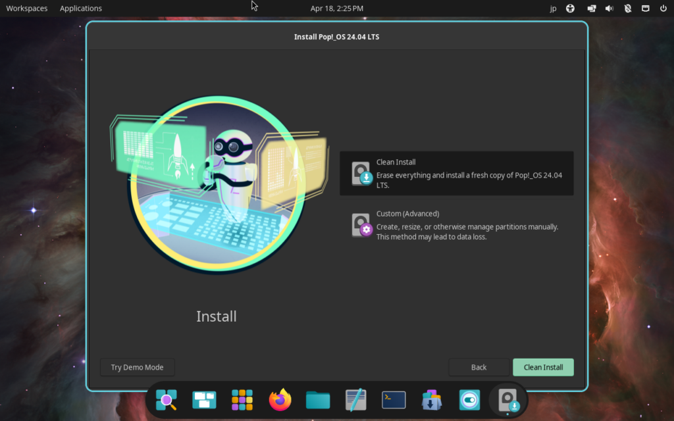Launch the search launcher from dock
This screenshot has width=674, height=421.
pyautogui.click(x=166, y=399)
